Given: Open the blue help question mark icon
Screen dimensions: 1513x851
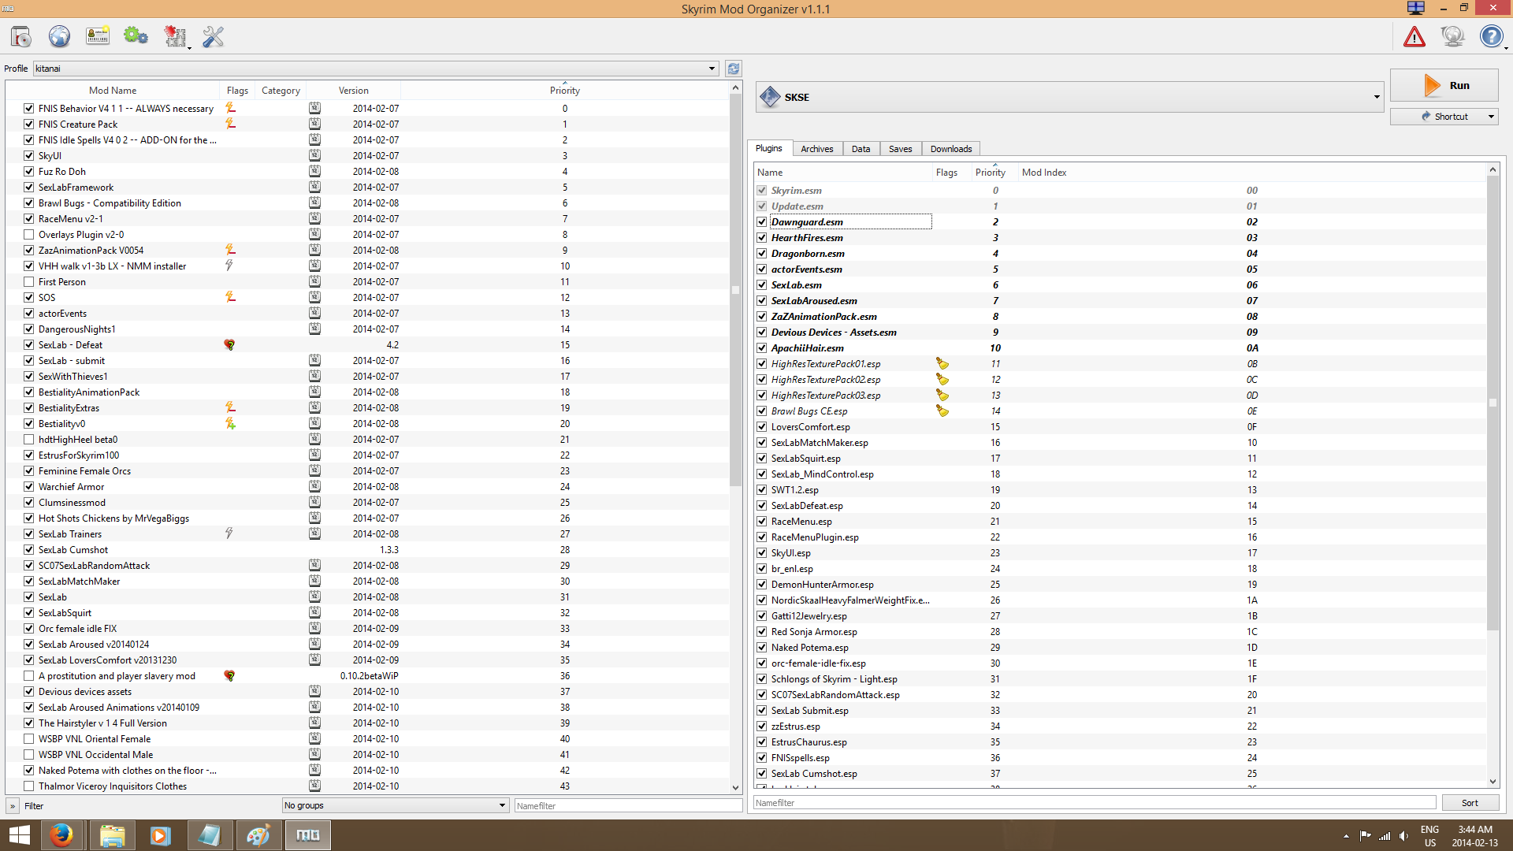Looking at the screenshot, I should [1491, 36].
